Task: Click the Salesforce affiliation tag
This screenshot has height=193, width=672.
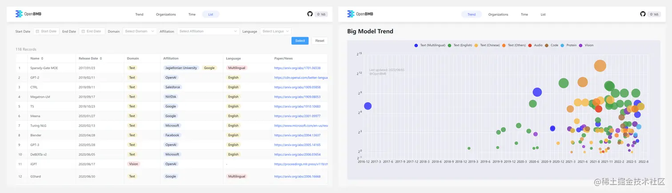Action: coord(173,87)
